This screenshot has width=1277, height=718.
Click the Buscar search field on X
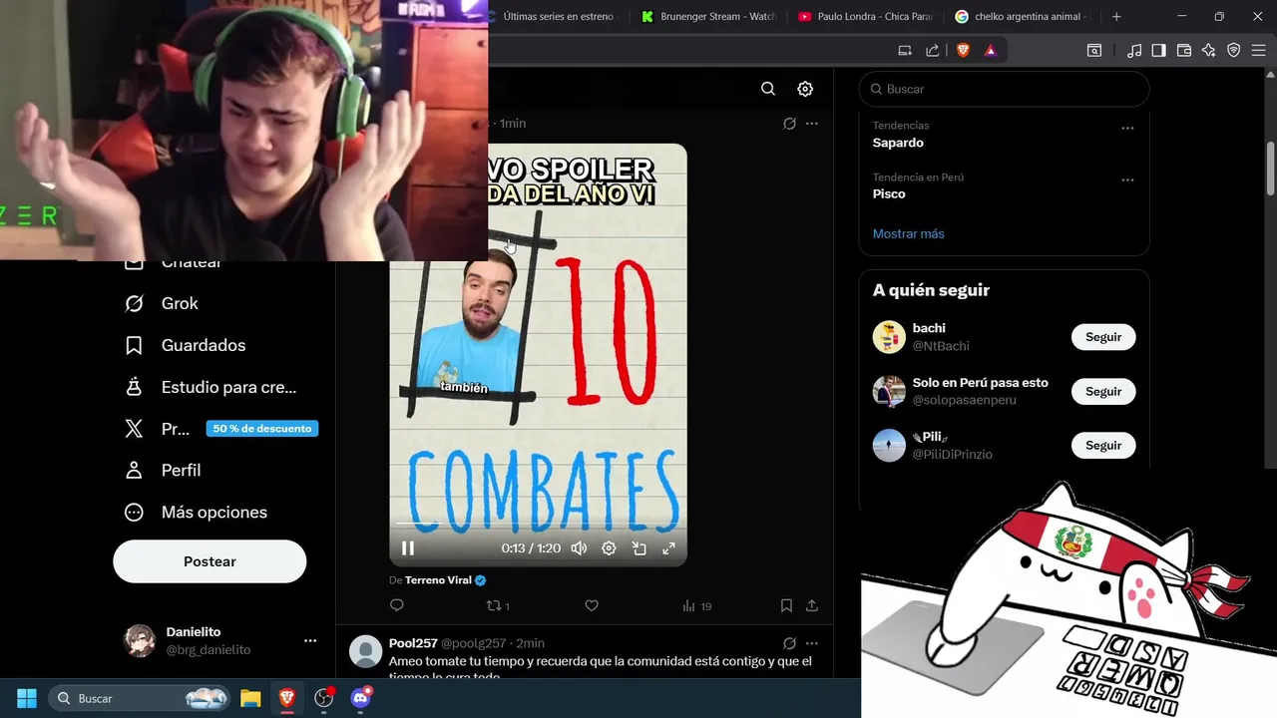tap(1004, 89)
